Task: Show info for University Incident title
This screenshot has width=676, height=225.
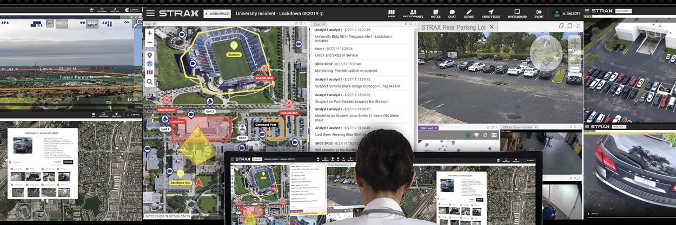Action: [321, 13]
